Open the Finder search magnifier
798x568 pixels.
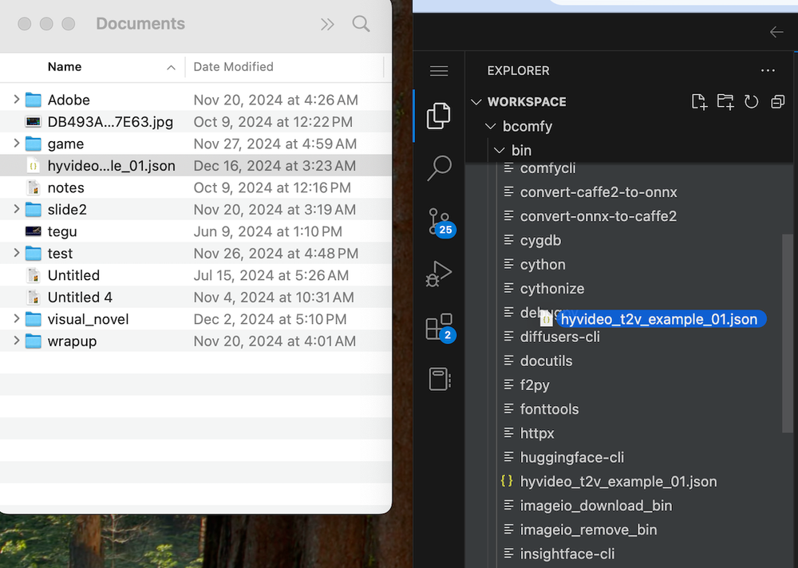click(x=361, y=24)
